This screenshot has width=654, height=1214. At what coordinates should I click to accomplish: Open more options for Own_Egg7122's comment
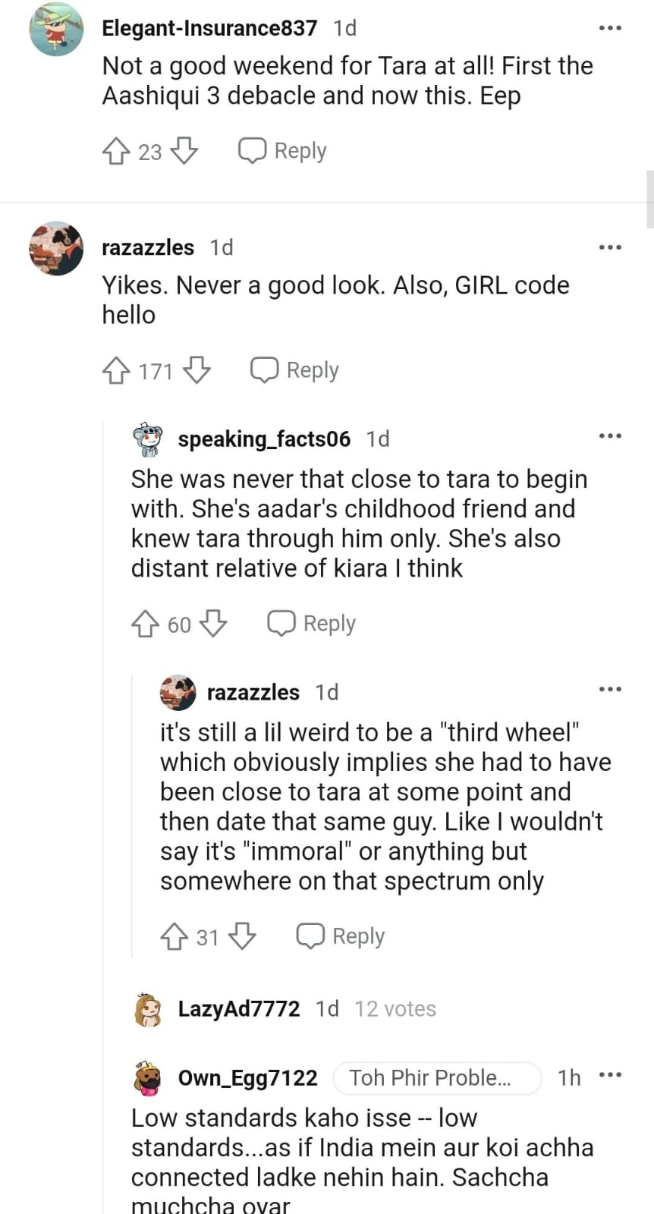pos(610,1075)
